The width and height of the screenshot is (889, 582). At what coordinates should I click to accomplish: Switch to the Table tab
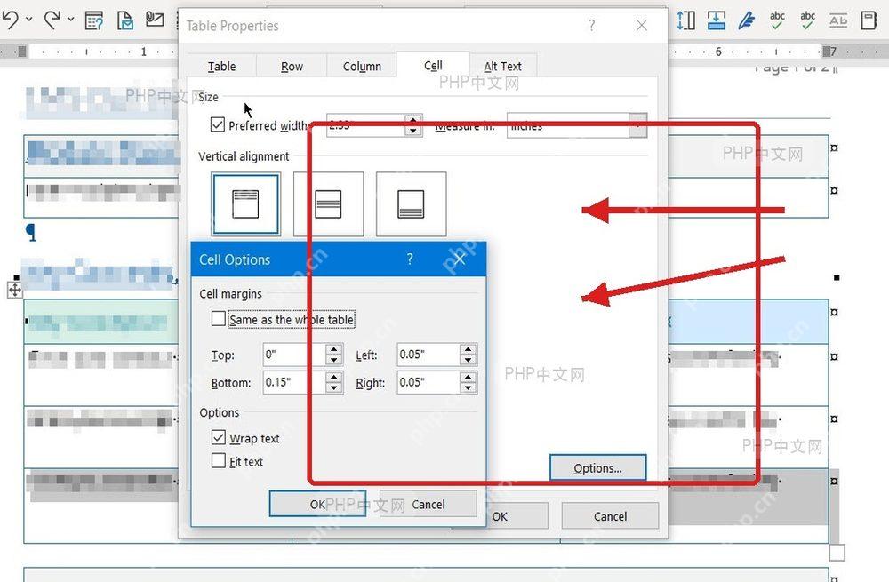point(221,67)
